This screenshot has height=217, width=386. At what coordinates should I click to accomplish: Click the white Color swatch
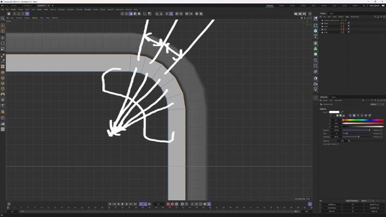pyautogui.click(x=334, y=112)
